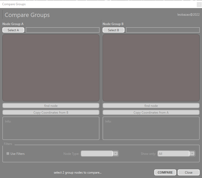Click the Group A Info box
The image size is (202, 178).
pyautogui.click(x=51, y=128)
